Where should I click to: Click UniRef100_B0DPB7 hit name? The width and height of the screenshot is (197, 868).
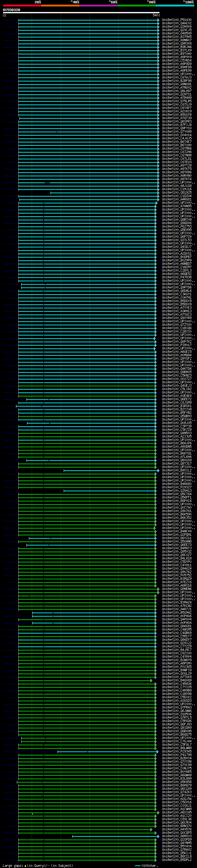coord(177,257)
